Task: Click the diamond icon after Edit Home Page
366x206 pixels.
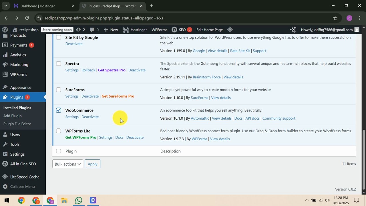Action: click(230, 29)
